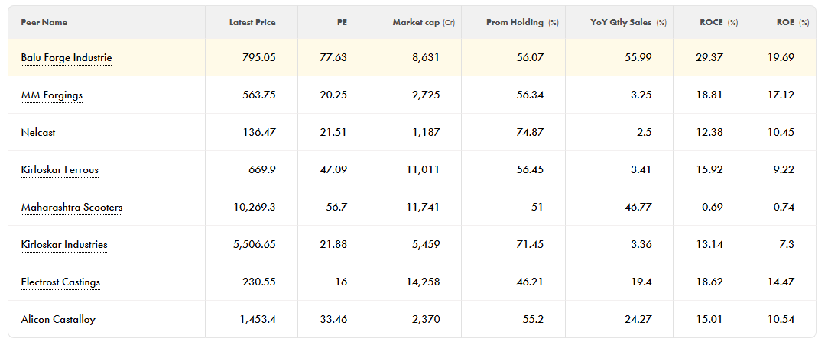The image size is (828, 348).
Task: Select Electrost Castings promoter holding 46.21
Action: 530,282
